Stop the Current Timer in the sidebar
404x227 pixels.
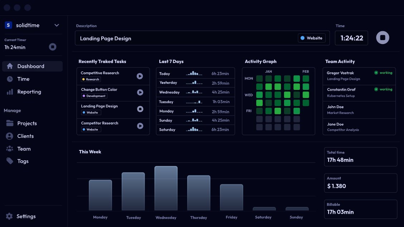click(53, 47)
